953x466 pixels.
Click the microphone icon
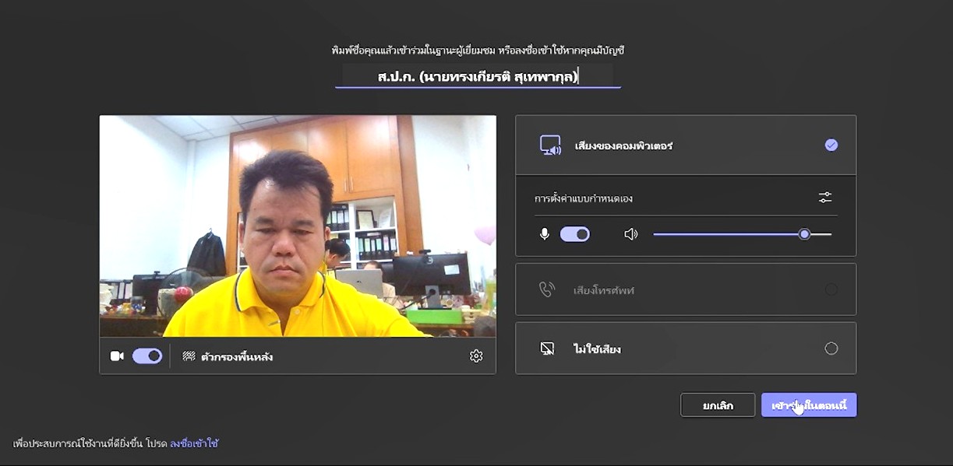545,234
